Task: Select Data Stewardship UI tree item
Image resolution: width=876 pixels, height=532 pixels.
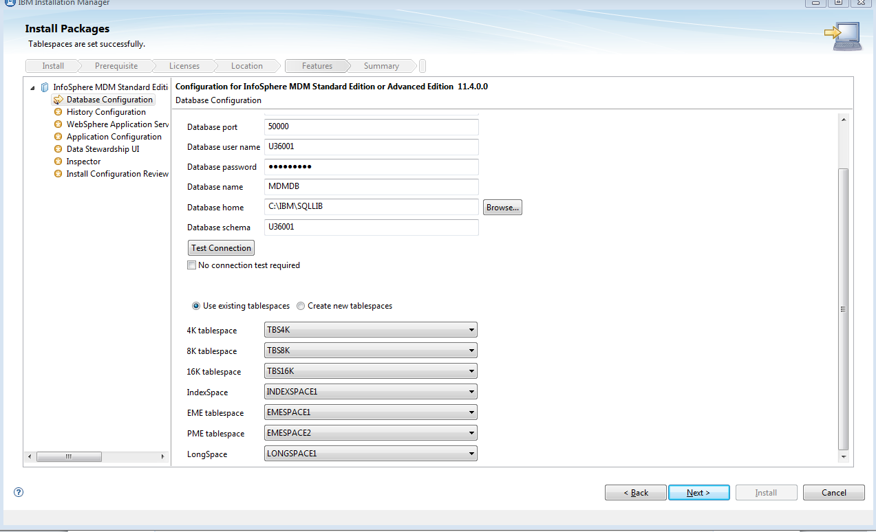Action: coord(103,149)
